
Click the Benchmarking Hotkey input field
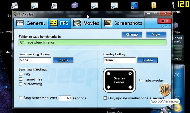35,60
